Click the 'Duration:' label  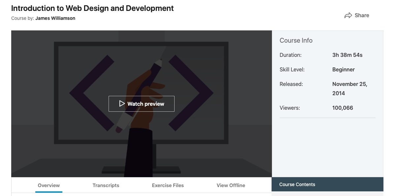point(290,55)
